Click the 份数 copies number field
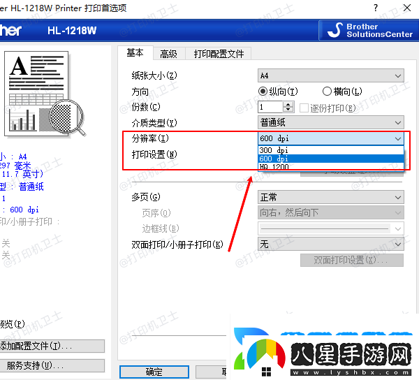419x380 pixels. pos(270,107)
